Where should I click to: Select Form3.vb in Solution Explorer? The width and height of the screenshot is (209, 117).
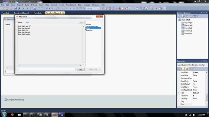tap(188, 31)
